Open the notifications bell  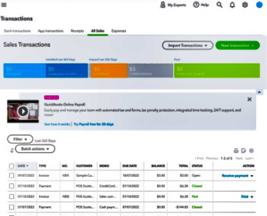(232, 5)
